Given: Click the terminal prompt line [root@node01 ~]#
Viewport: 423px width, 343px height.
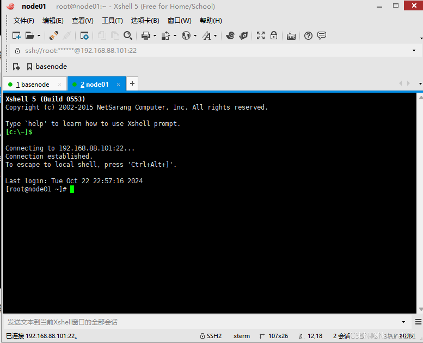Looking at the screenshot, I should [36, 189].
